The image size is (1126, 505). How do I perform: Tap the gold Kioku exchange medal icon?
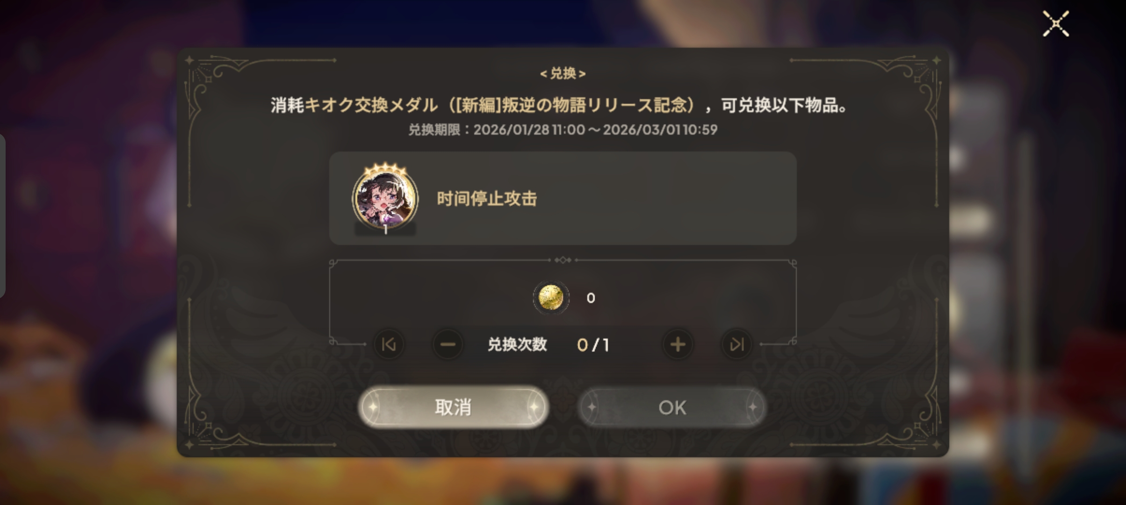[551, 297]
